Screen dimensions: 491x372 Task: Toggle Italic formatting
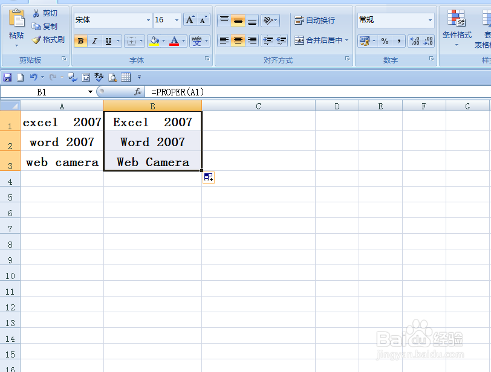pos(94,41)
